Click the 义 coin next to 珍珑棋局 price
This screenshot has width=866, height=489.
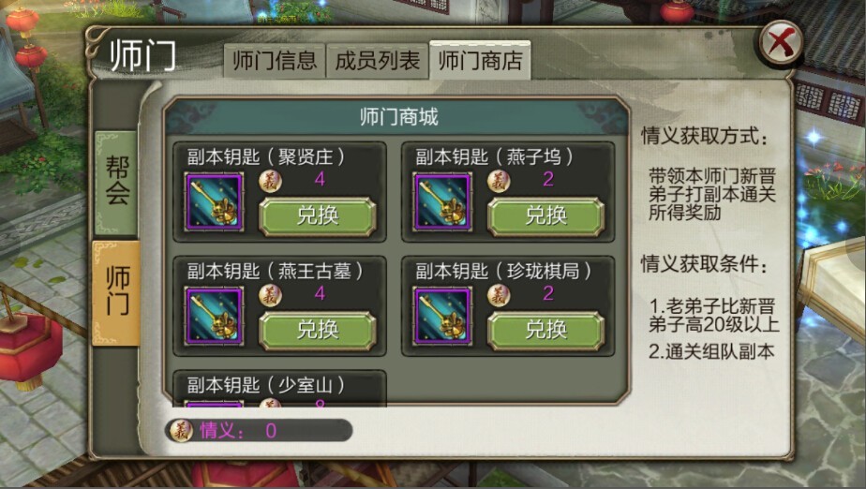(x=499, y=295)
